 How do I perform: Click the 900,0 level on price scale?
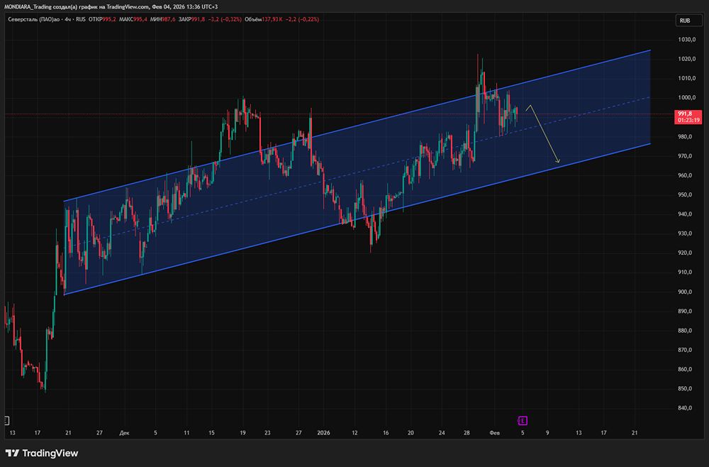coord(684,292)
